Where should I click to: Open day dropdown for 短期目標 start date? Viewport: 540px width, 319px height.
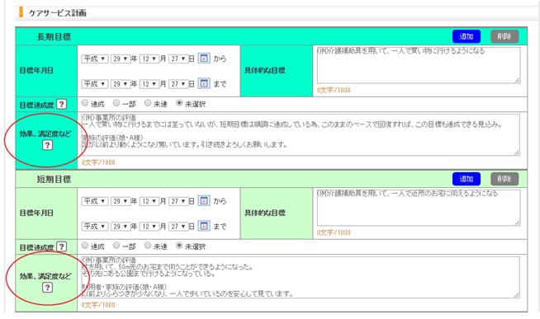(x=178, y=201)
